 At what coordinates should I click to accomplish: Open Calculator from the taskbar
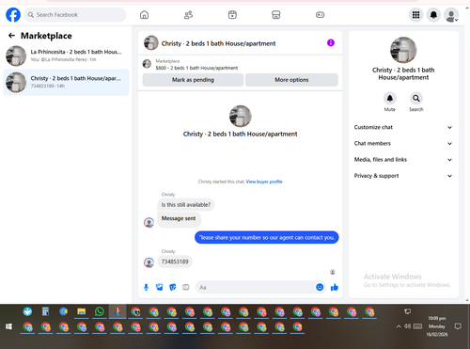[x=46, y=311]
